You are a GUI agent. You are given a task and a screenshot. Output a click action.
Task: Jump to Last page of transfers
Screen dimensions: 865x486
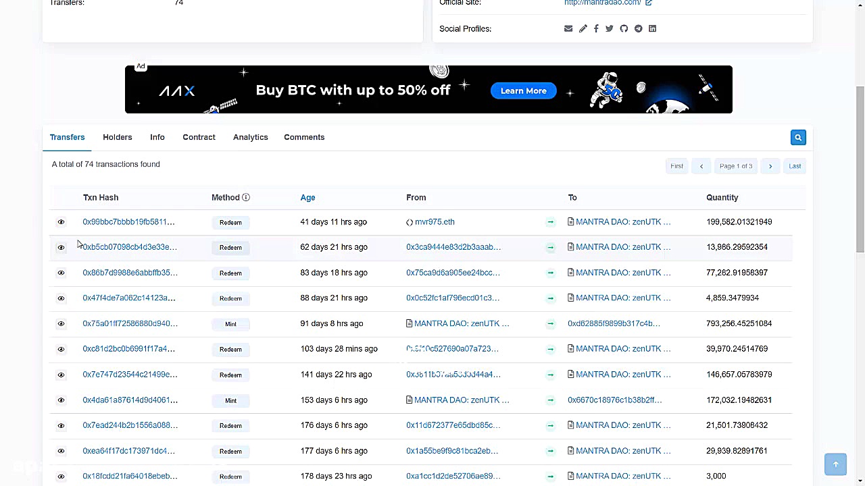click(795, 166)
